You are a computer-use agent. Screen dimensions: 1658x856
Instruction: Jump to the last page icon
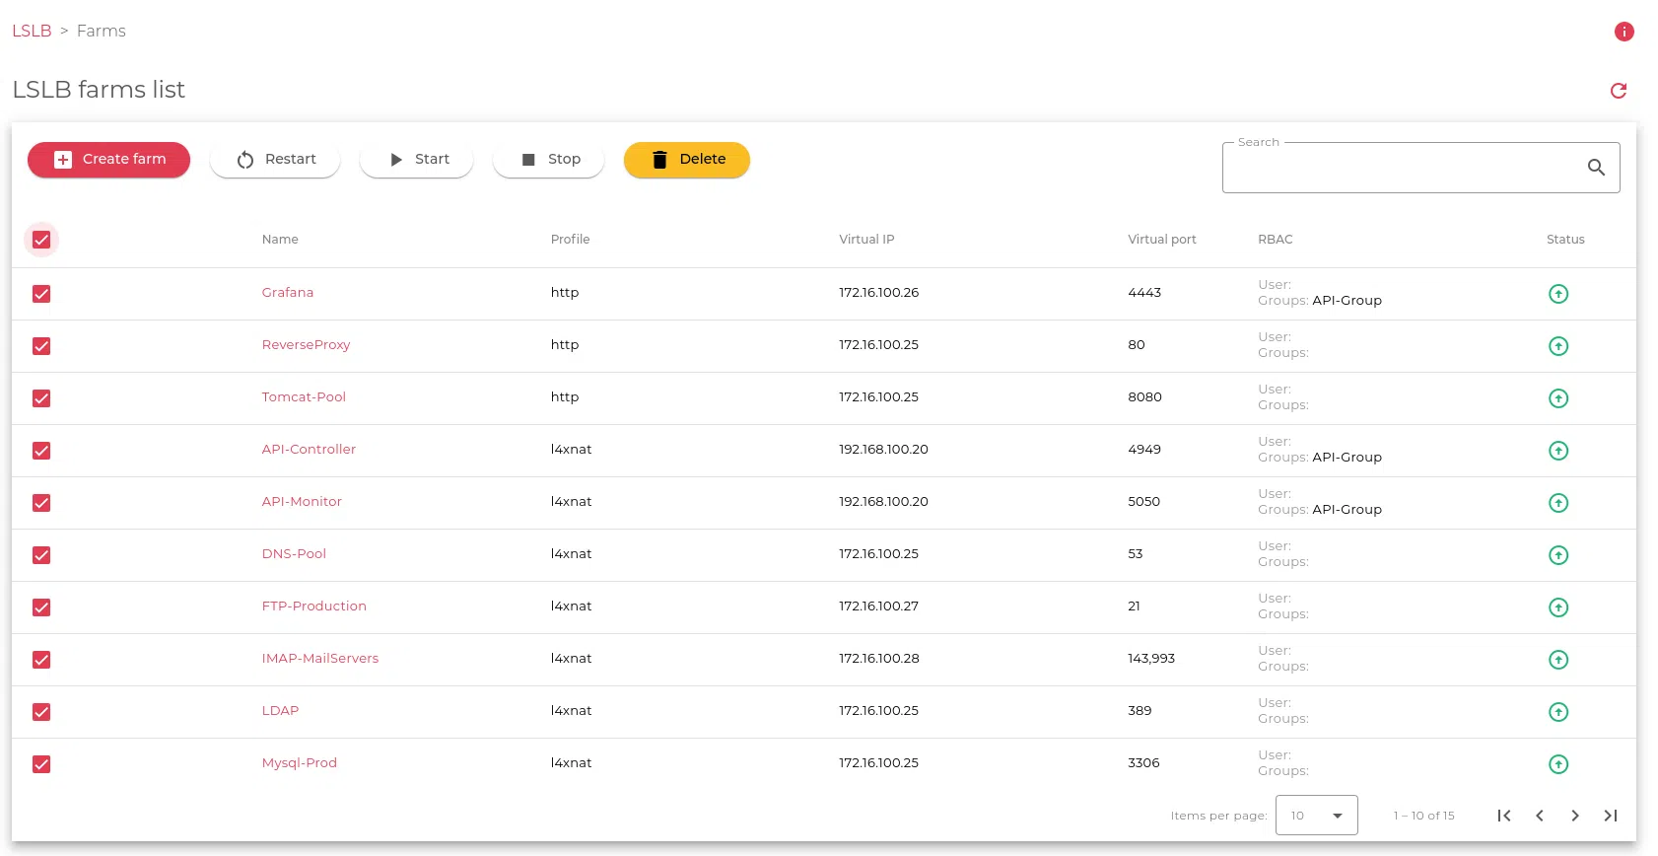[x=1610, y=816]
